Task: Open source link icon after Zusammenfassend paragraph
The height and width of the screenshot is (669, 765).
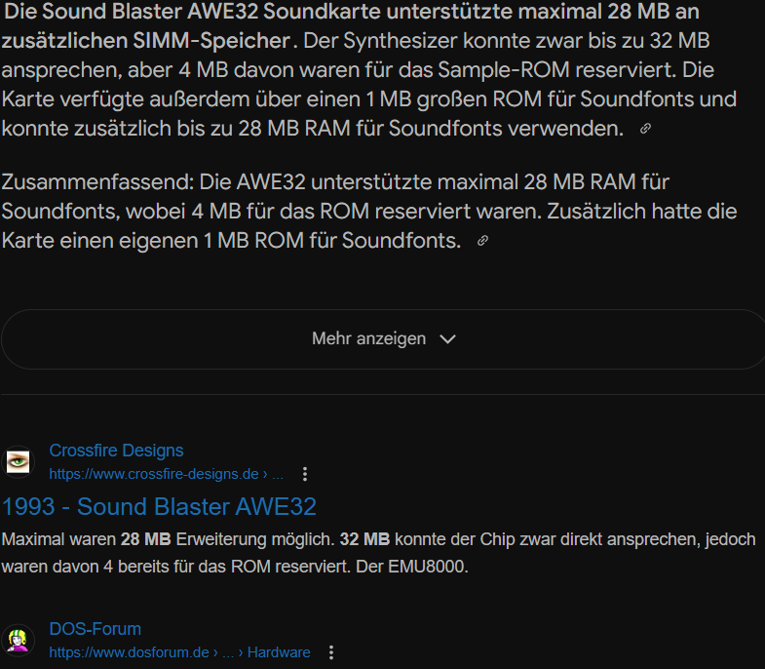Action: 482,241
